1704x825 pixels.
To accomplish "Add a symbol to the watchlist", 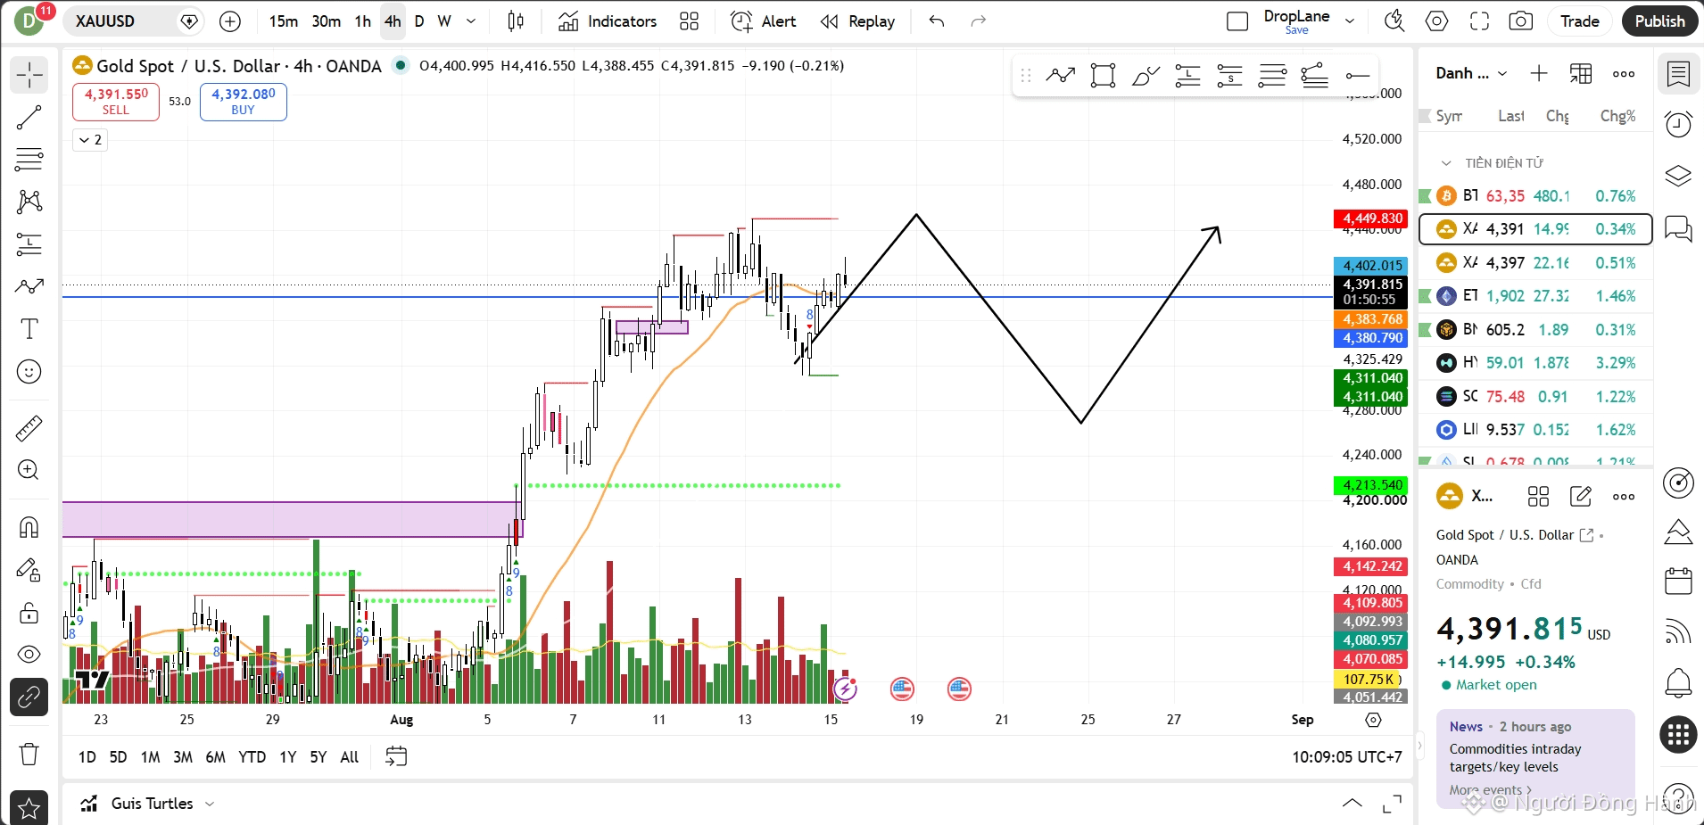I will pyautogui.click(x=1539, y=73).
